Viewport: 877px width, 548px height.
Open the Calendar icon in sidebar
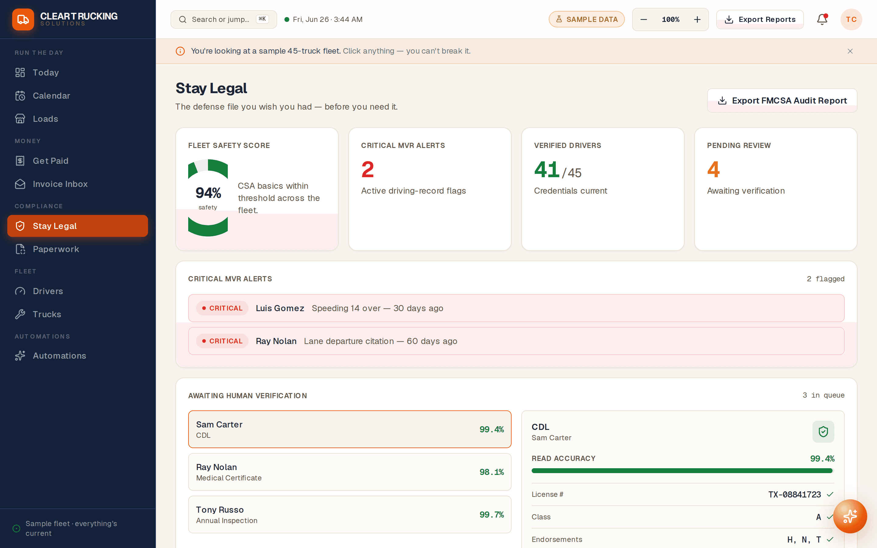pyautogui.click(x=20, y=96)
